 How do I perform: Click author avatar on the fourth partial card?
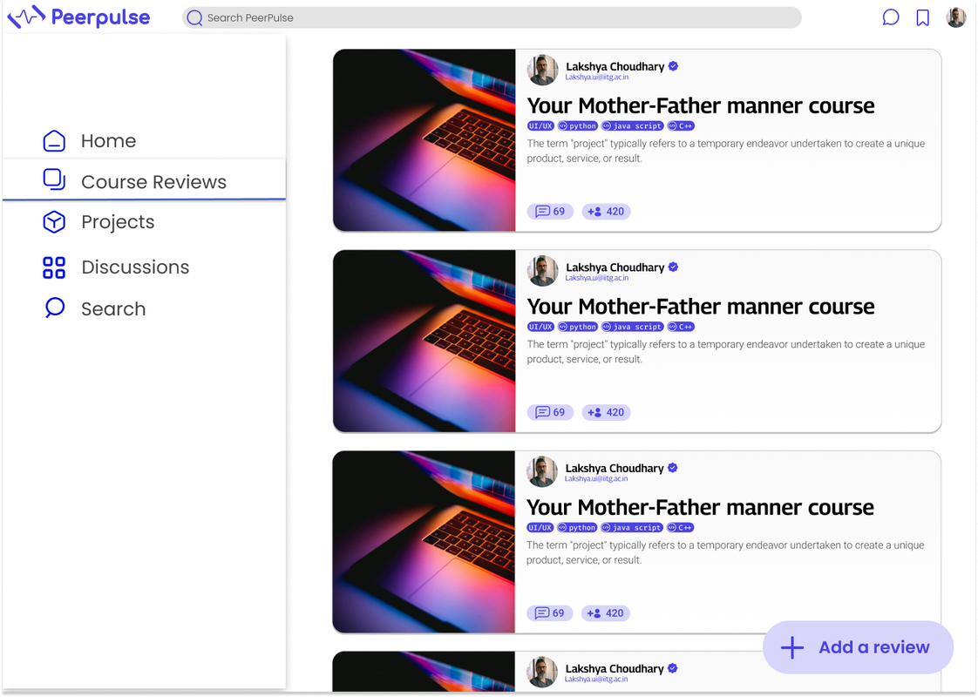tap(542, 672)
